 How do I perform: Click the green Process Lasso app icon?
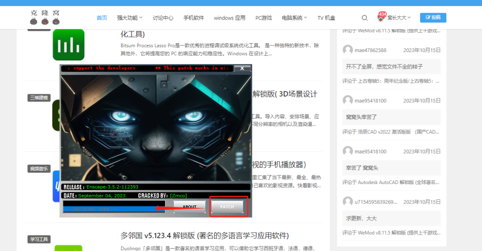click(x=69, y=45)
